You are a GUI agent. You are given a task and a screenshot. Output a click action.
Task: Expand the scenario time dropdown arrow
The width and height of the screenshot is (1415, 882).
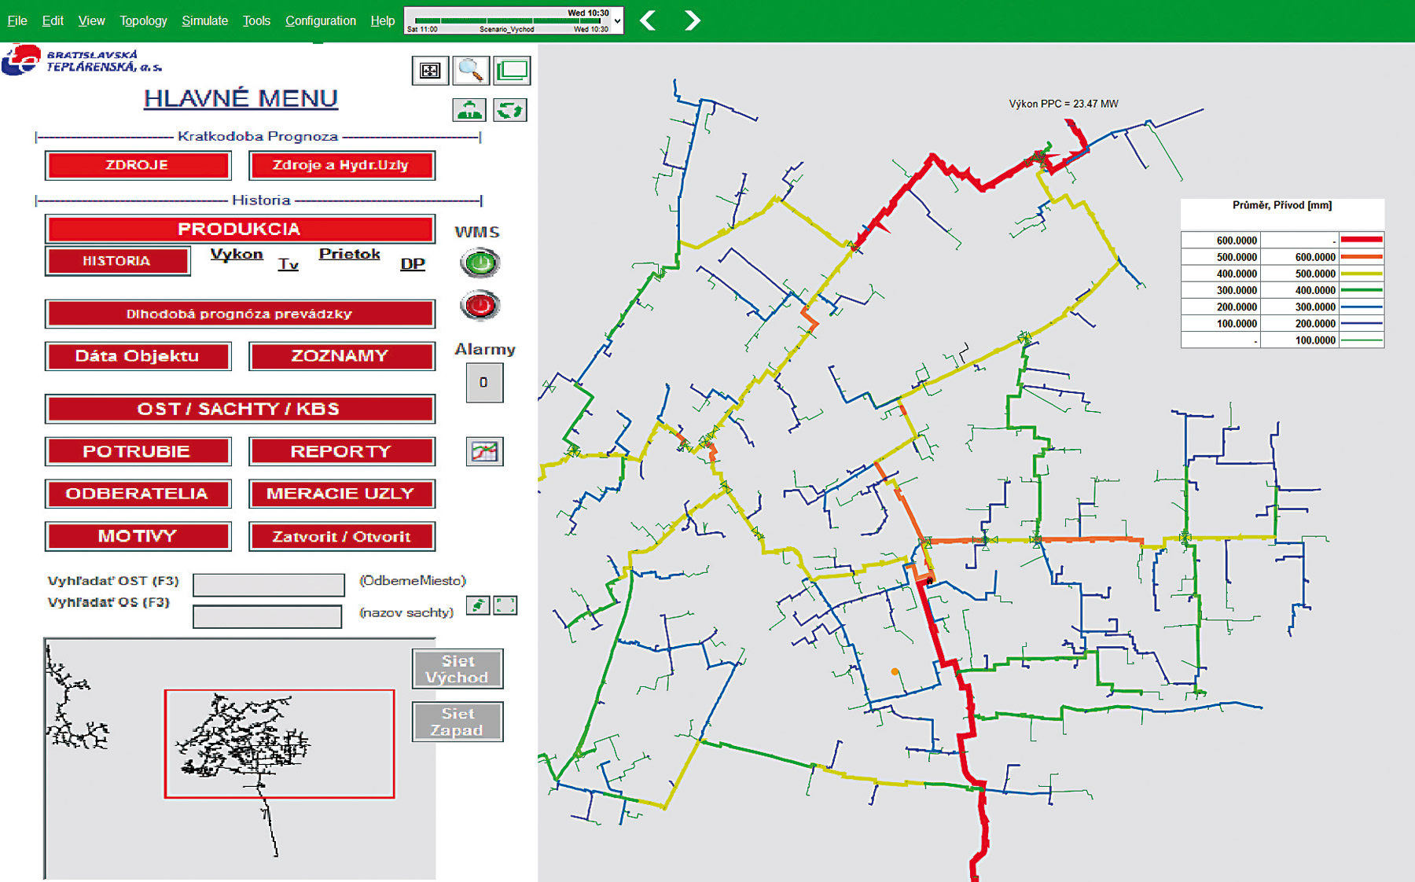tap(618, 21)
